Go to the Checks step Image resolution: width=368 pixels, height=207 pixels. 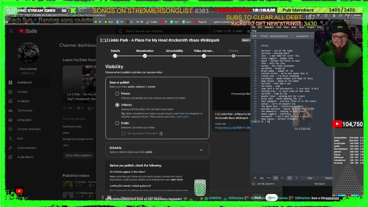(233, 53)
